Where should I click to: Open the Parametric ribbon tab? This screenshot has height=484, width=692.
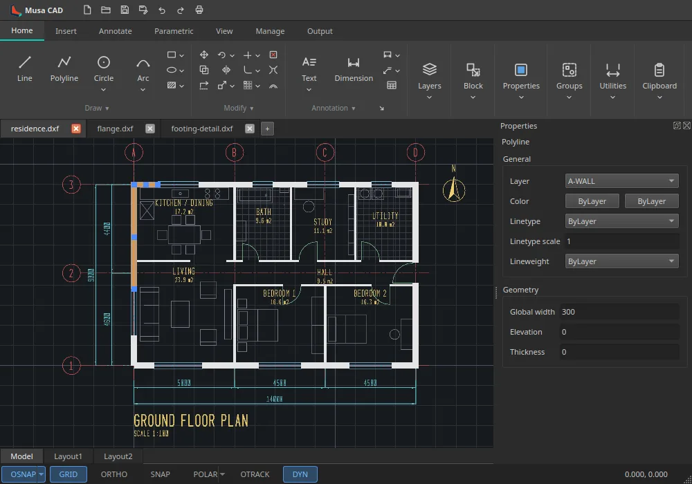click(x=174, y=31)
